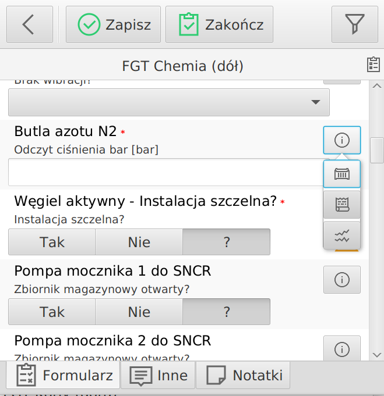This screenshot has width=384, height=396.
Task: Open the checklist overview icon beside FGT Chemia
Action: pos(374,65)
